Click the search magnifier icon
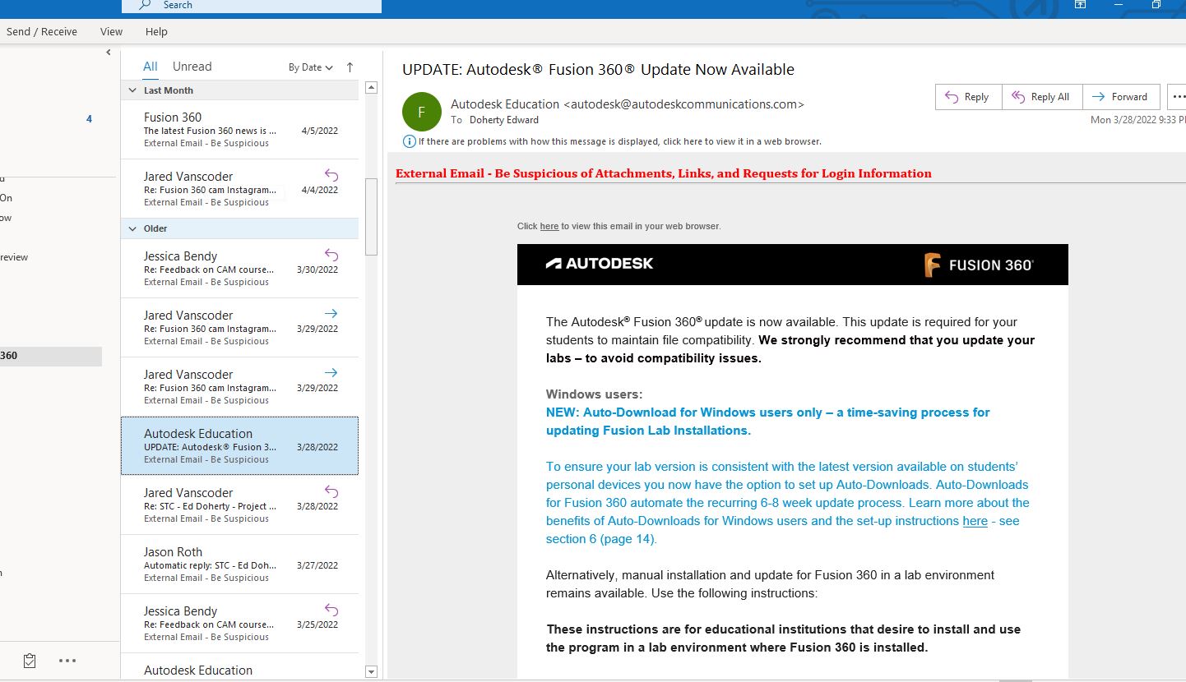 (x=143, y=5)
